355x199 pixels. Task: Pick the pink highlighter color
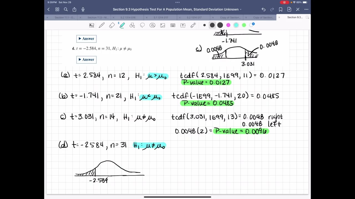228,25
